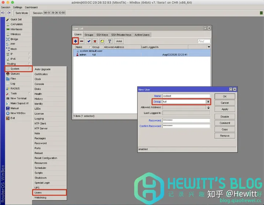Click Comment in New User dialog
The image size is (264, 205).
click(x=225, y=123)
